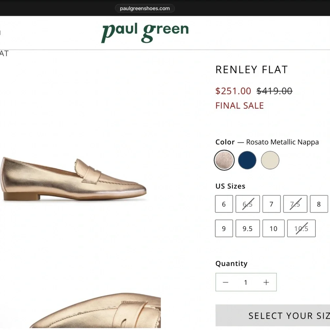Select the Rosato Metallic Nappa color swatch
Image resolution: width=330 pixels, height=330 pixels.
point(224,160)
